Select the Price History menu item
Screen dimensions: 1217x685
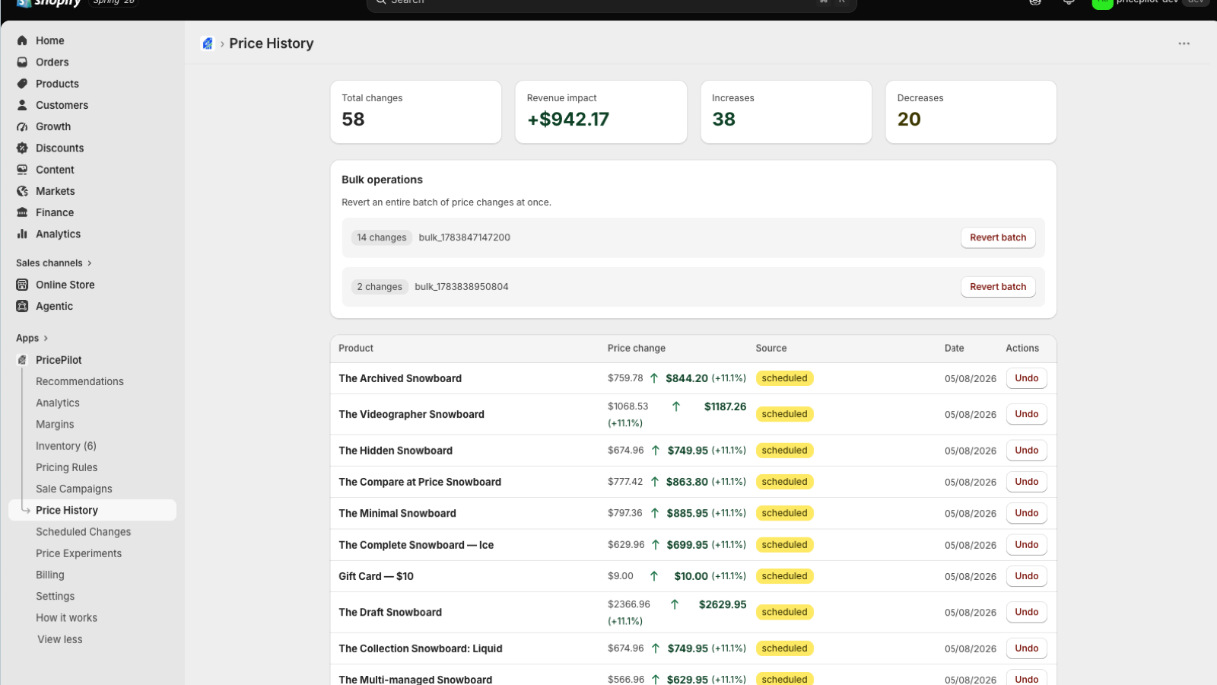tap(92, 510)
